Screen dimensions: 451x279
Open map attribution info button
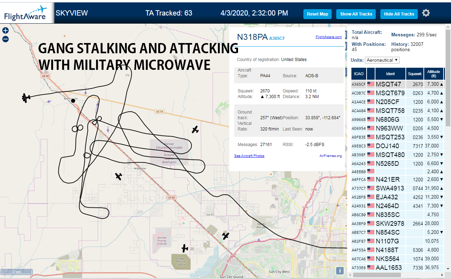(x=340, y=271)
